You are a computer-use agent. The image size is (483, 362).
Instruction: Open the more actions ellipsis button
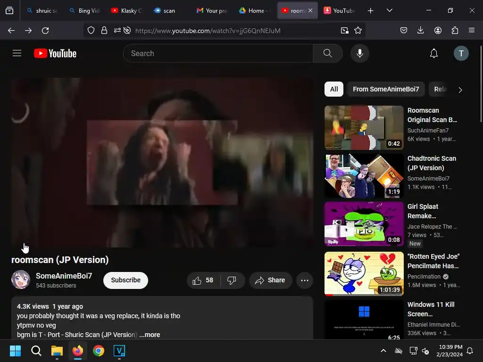tap(304, 280)
